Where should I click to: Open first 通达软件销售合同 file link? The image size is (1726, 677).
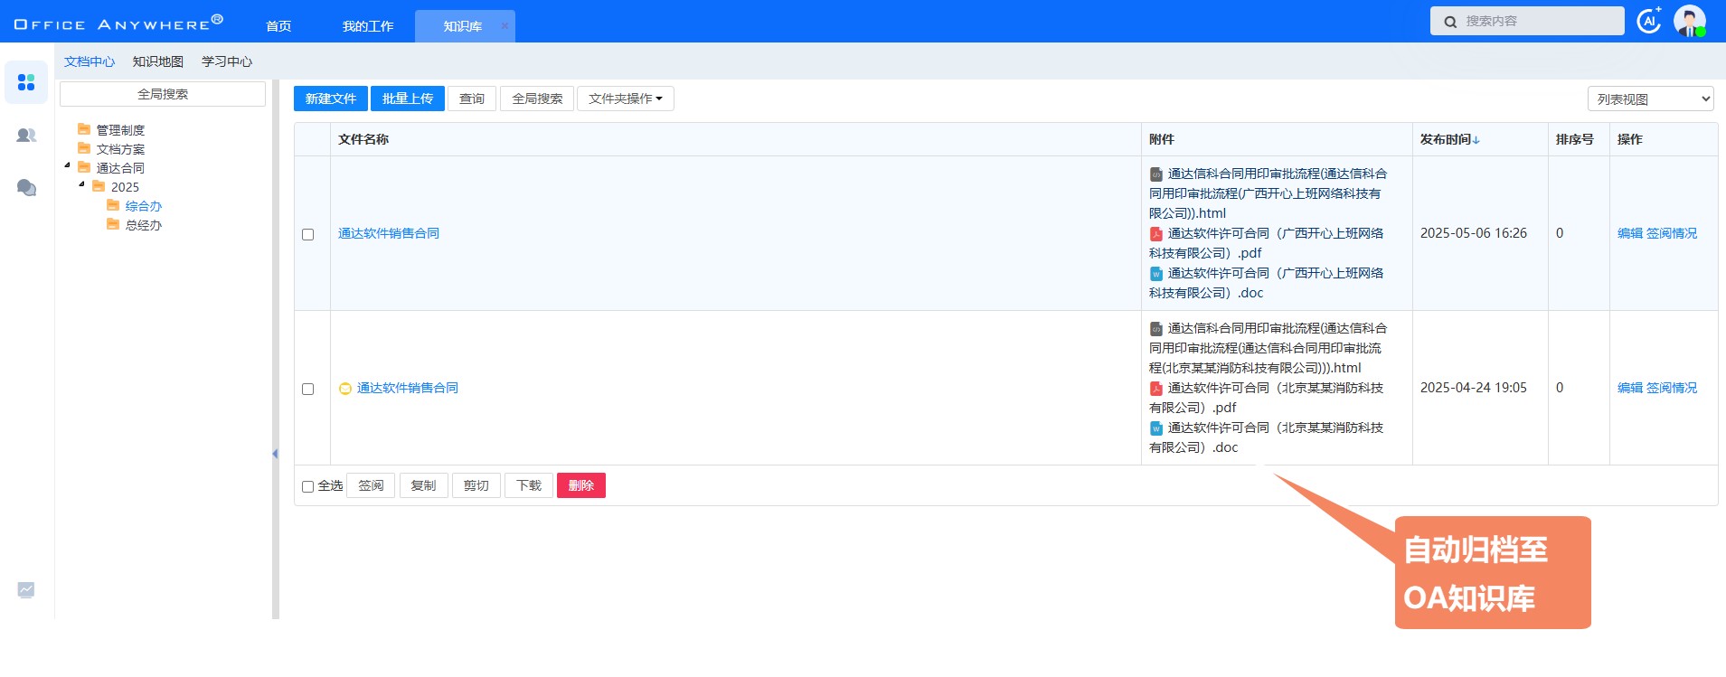tap(389, 233)
